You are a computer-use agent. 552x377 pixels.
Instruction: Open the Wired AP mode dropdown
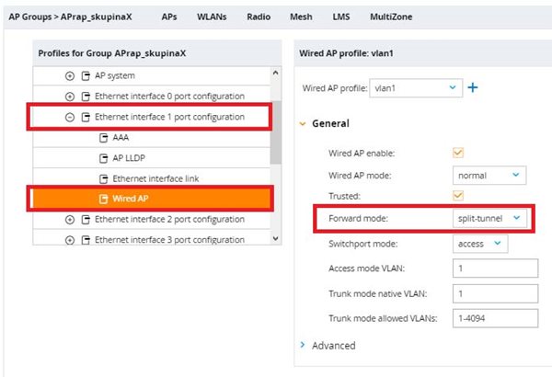click(489, 176)
